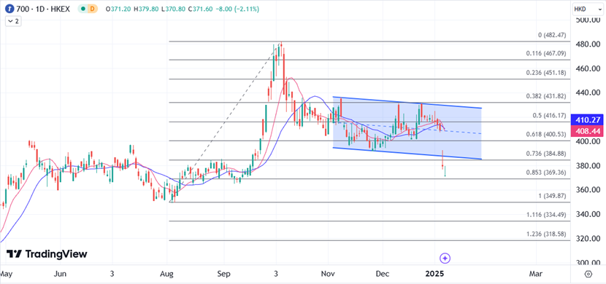Viewport: 606px width, 284px height.
Task: Click the orange D delayed-data badge
Action: [x=93, y=9]
